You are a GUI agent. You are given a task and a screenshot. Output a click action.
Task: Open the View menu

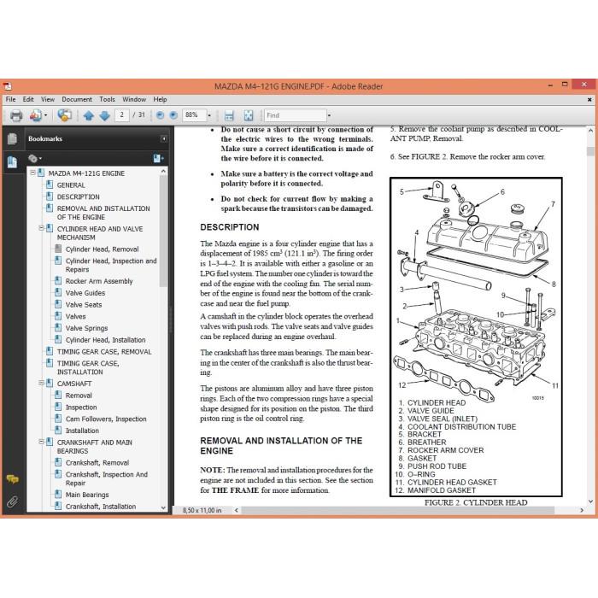[x=48, y=100]
